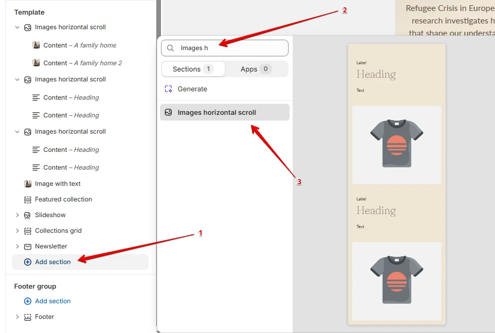Screen dimensions: 495x333
Task: Click the first Images horizontal scroll section icon
Action: tap(28, 28)
